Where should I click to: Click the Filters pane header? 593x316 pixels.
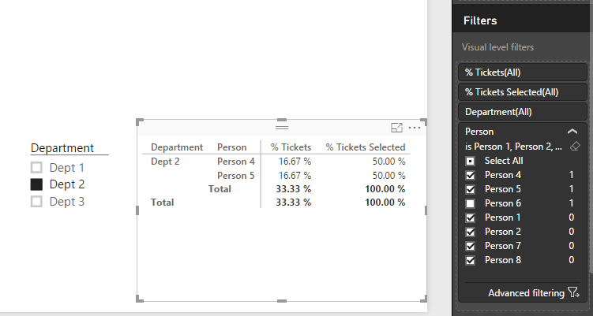(x=480, y=20)
